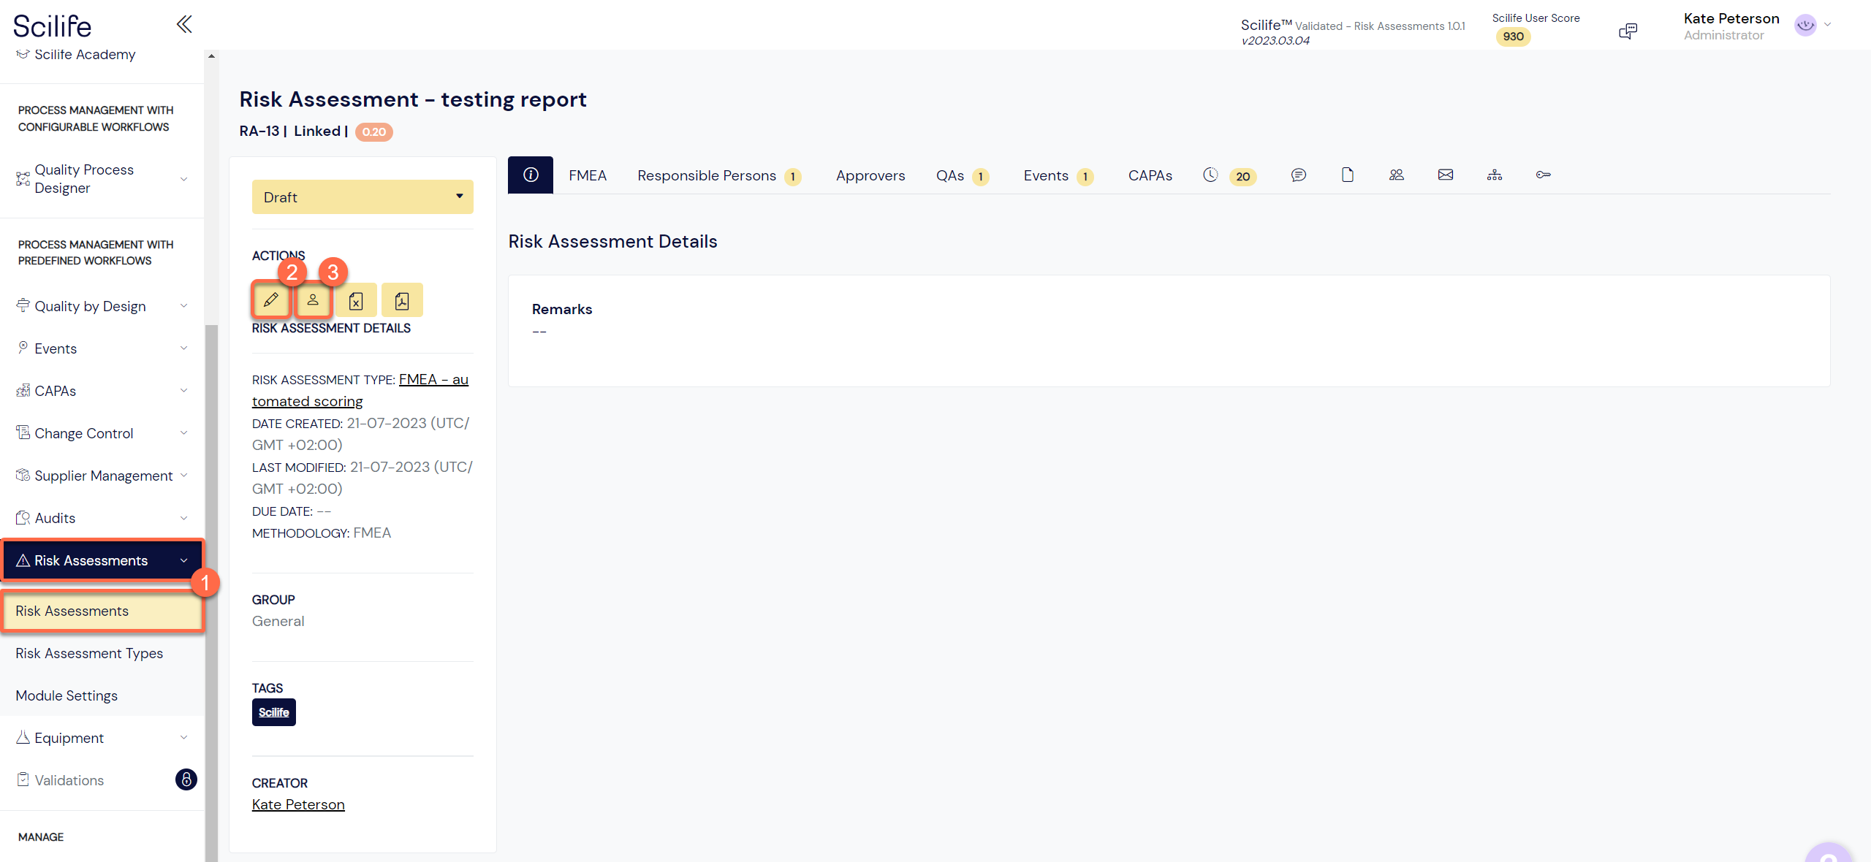Click the Audits sidebar icon
This screenshot has width=1871, height=862.
click(23, 518)
